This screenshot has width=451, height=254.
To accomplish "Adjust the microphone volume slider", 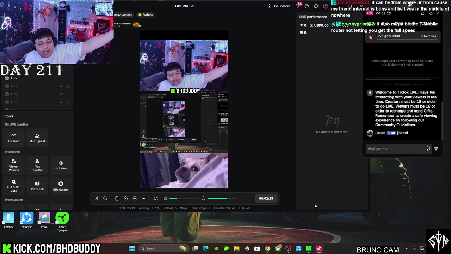I will click(222, 199).
